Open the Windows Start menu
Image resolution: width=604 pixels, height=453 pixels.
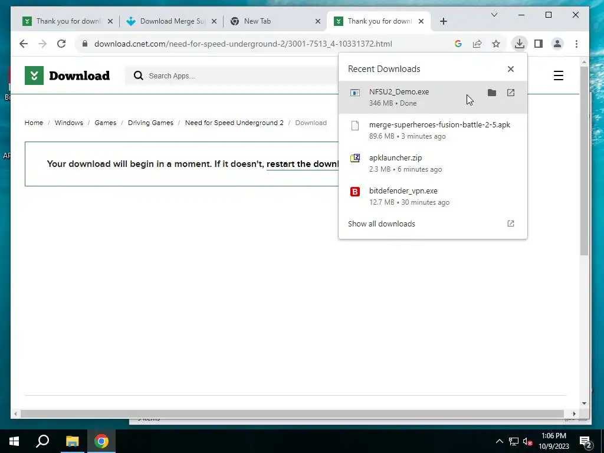click(14, 441)
